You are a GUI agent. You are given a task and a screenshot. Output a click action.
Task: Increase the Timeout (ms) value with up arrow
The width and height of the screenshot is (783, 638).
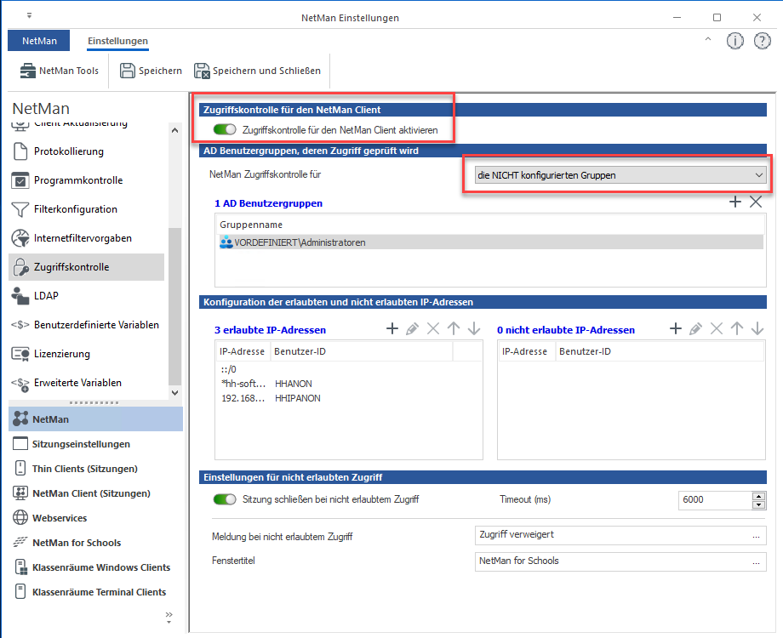click(759, 496)
